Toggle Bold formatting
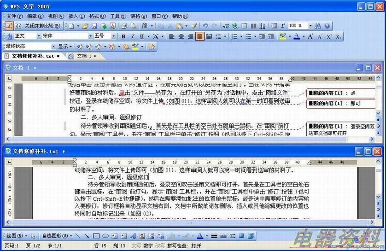This screenshot has height=251, width=386. coord(123,36)
